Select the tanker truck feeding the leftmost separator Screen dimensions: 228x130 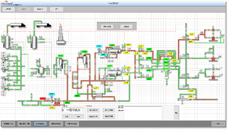[x=17, y=25]
